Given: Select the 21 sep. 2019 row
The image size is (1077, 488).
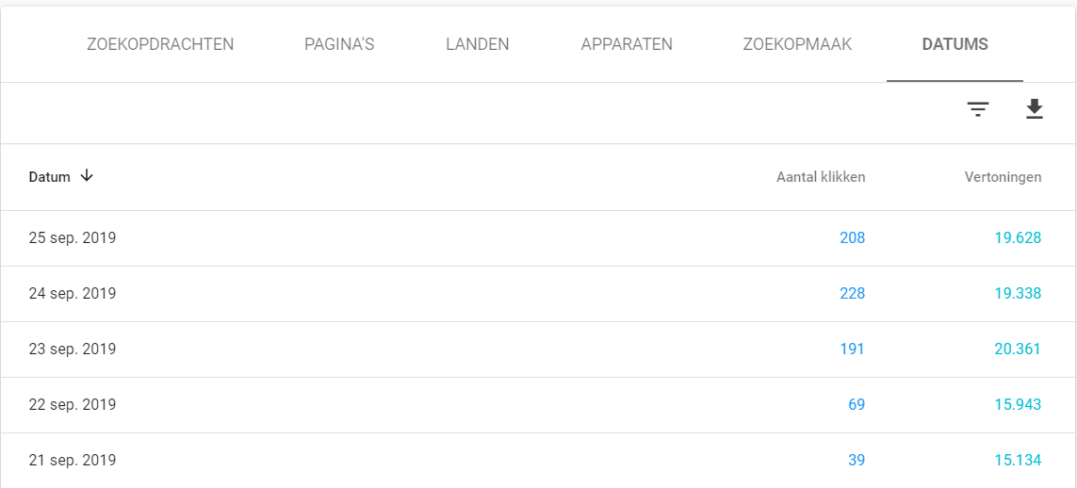Looking at the screenshot, I should tap(73, 461).
